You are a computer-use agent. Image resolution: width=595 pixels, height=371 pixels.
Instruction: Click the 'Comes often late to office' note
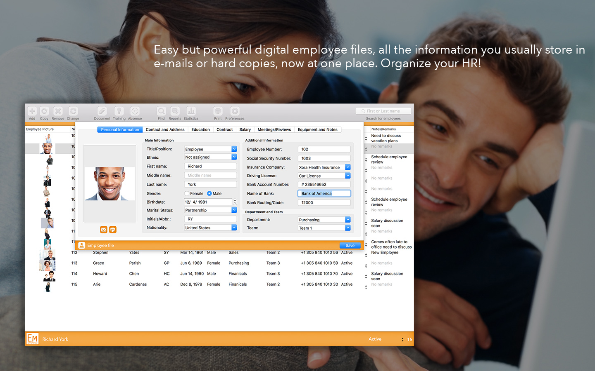391,244
